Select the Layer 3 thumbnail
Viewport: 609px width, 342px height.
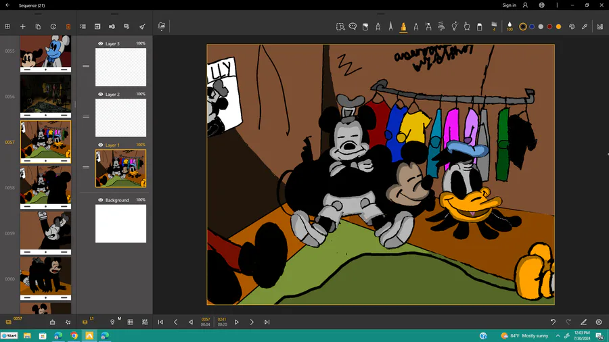(121, 67)
